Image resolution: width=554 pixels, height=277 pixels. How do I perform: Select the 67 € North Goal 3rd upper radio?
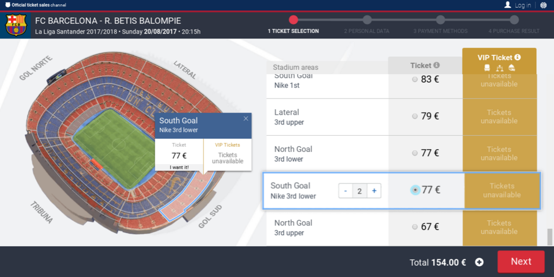[x=415, y=227]
